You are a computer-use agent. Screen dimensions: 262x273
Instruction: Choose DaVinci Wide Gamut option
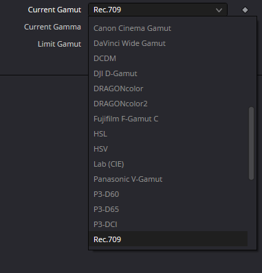click(168, 43)
